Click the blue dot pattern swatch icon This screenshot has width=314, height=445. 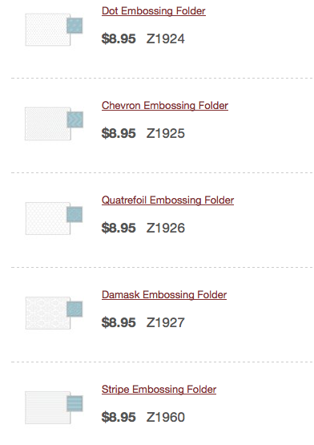(74, 26)
